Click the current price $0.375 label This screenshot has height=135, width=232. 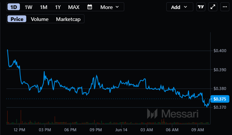(x=220, y=99)
